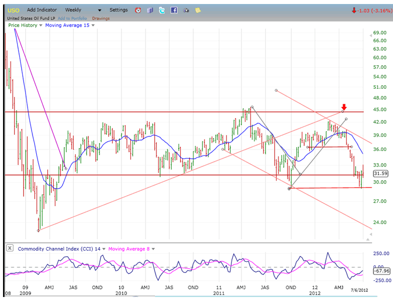Share chart via Twitter icon
393x298 pixels.
tap(162, 10)
